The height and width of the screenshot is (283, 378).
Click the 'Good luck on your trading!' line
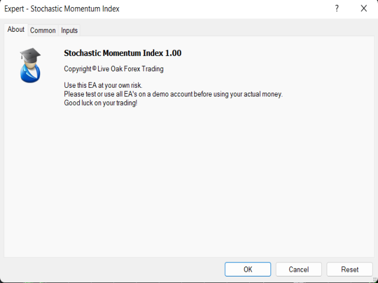pos(100,103)
